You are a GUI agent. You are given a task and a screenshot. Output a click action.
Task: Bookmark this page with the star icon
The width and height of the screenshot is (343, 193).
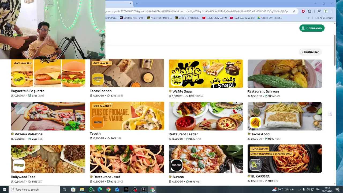(x=294, y=11)
